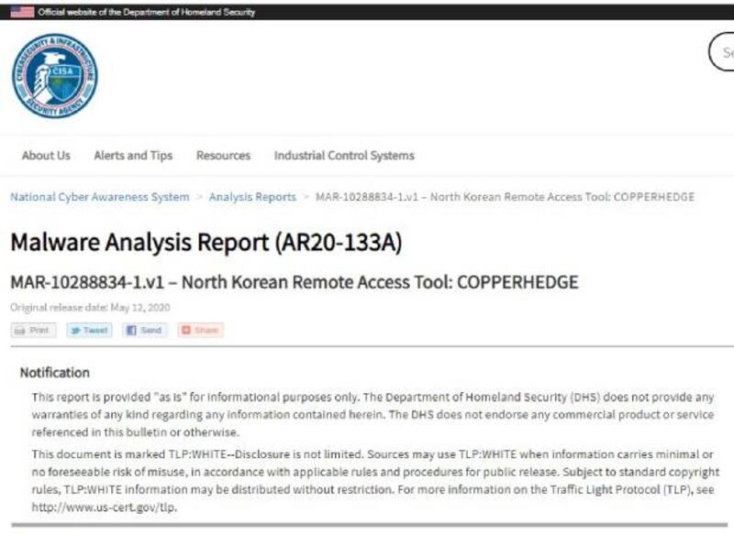Click the COPPERHEDGE breadcrumb current page text
734x535 pixels.
[506, 197]
